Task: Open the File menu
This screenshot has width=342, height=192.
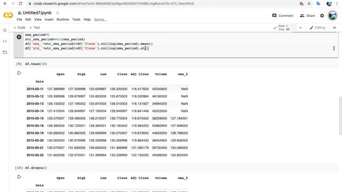Action: coord(19,19)
